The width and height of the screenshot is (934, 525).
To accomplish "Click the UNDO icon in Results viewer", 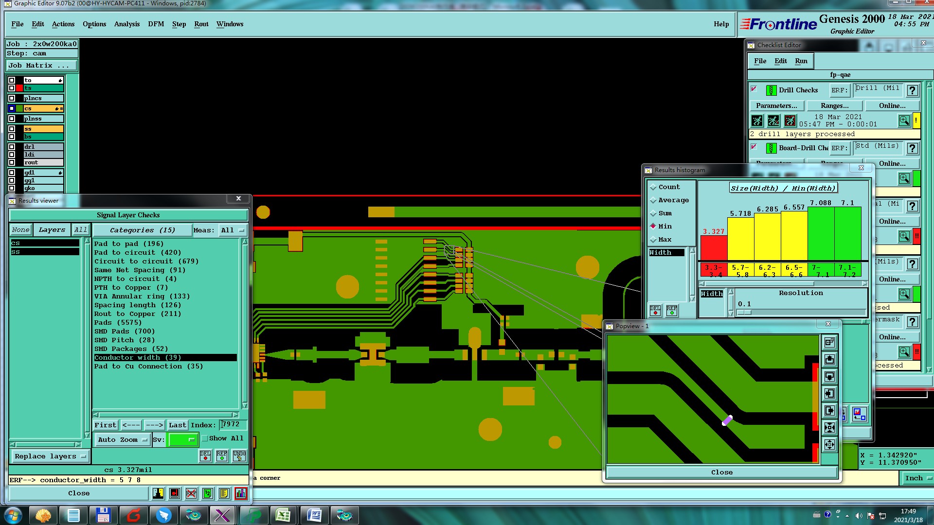I will point(239,455).
